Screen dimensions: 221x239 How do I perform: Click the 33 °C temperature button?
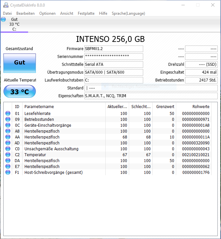tap(20, 91)
